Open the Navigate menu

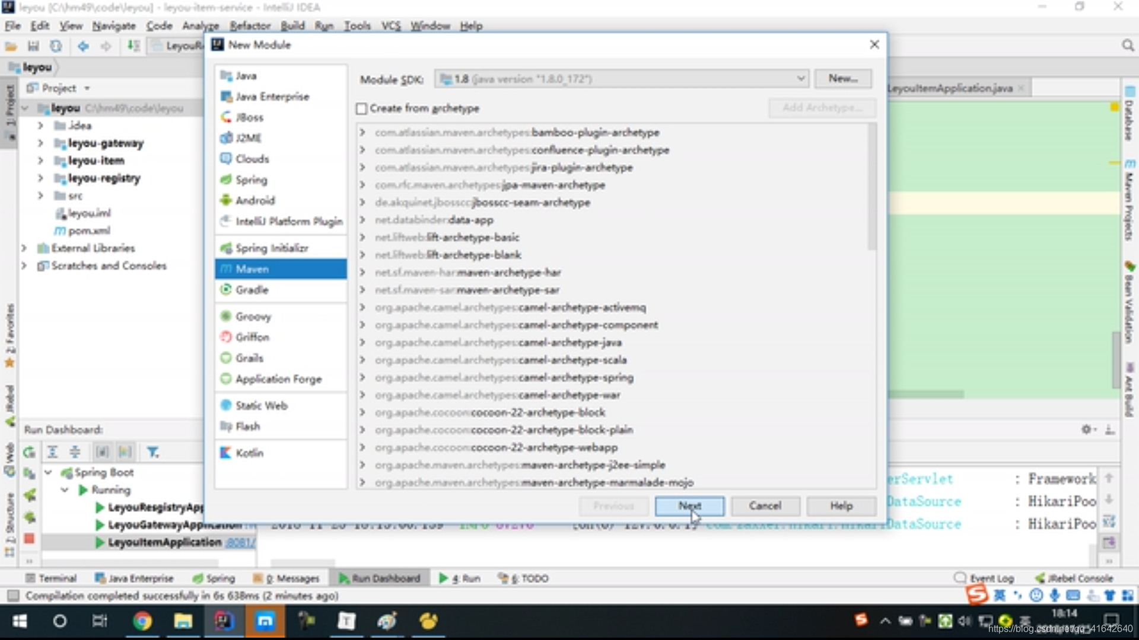(x=114, y=25)
